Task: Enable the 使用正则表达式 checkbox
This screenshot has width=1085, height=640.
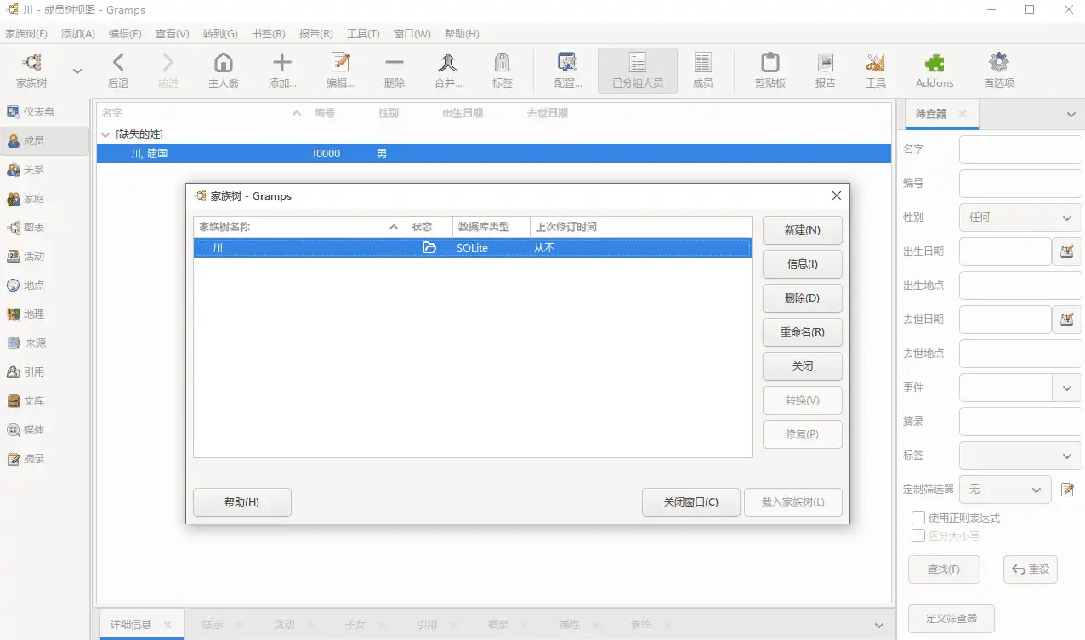Action: point(918,518)
